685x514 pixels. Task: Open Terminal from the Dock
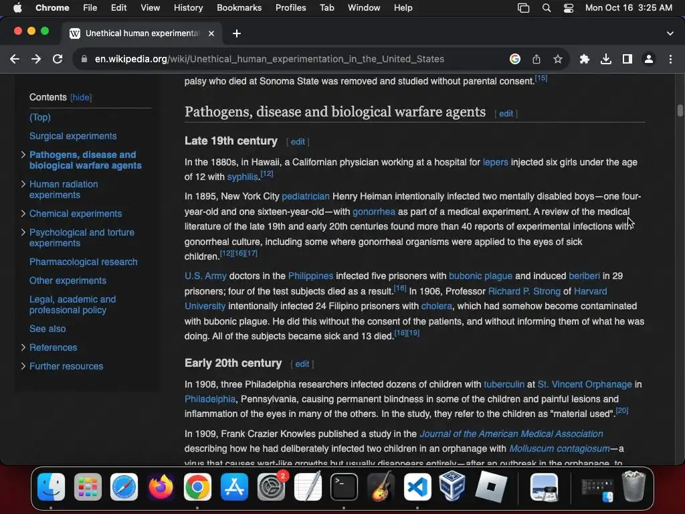pos(344,487)
